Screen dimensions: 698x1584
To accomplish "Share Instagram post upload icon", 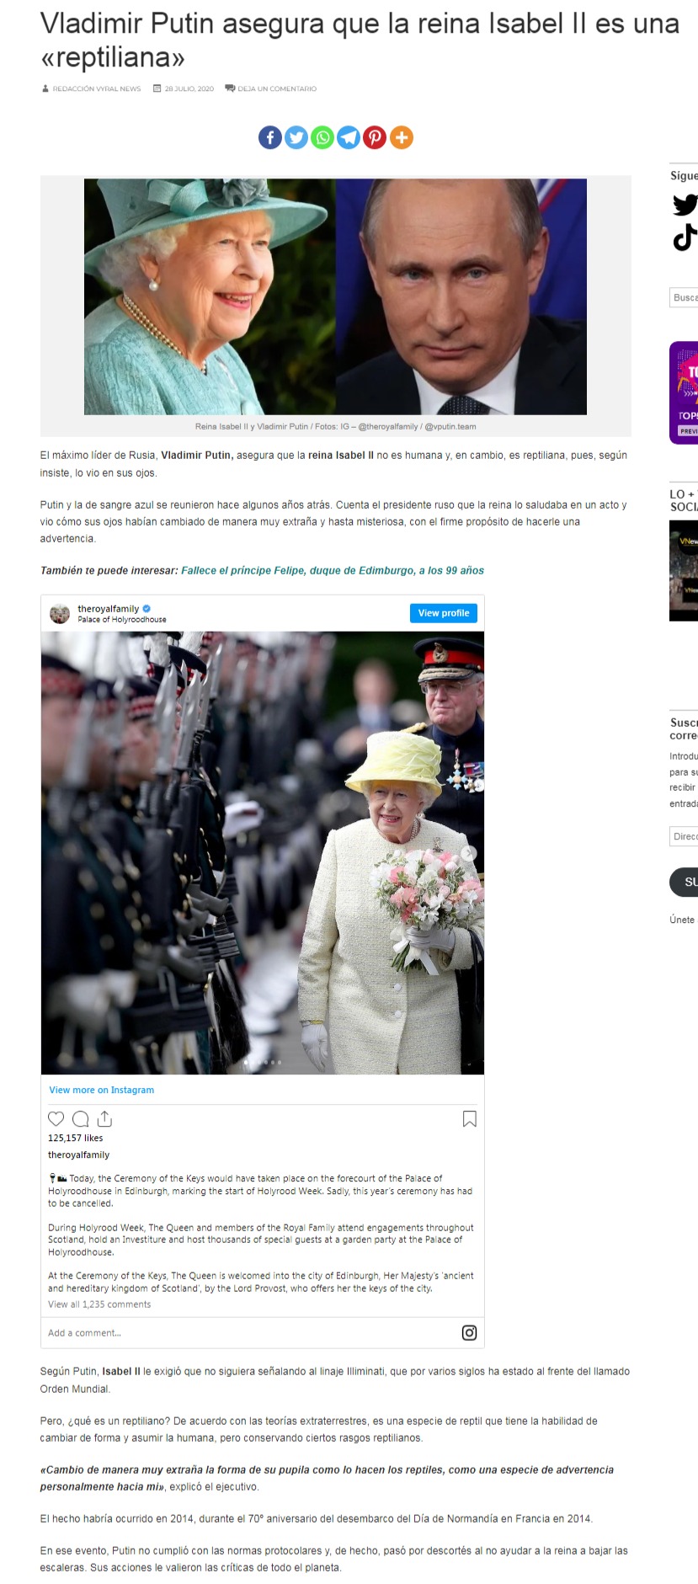I will point(104,1119).
